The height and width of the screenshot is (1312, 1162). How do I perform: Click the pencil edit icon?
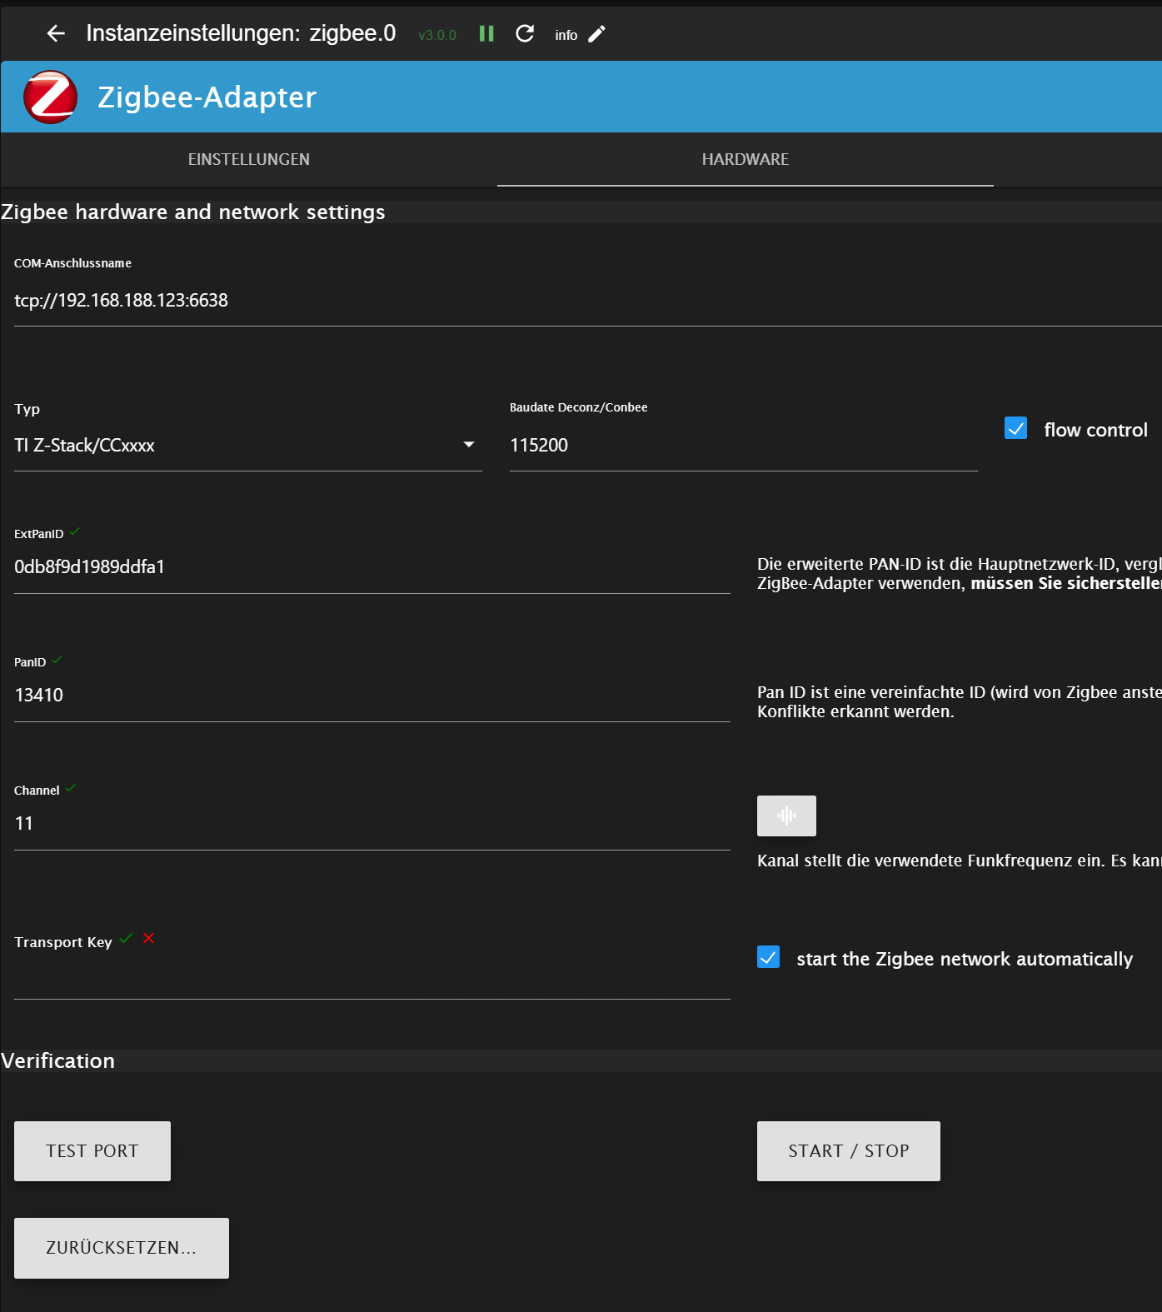[x=597, y=34]
